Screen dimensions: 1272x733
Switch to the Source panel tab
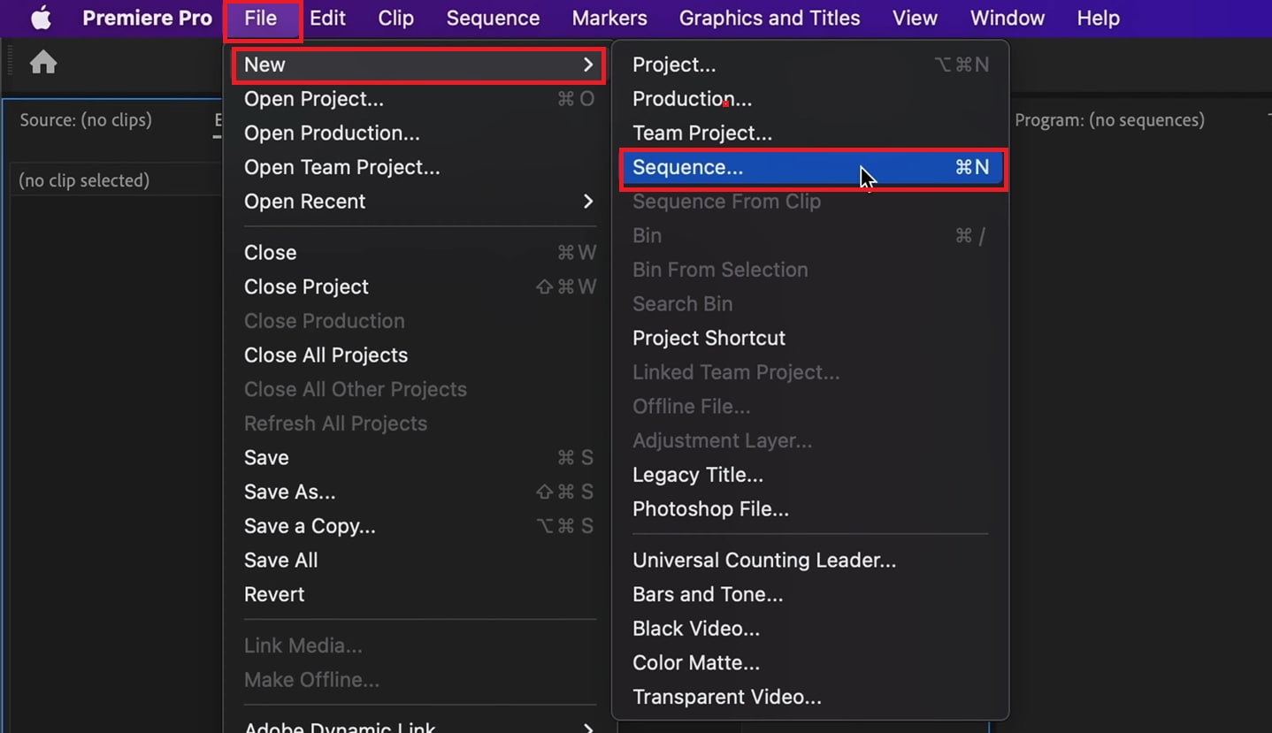(x=86, y=120)
